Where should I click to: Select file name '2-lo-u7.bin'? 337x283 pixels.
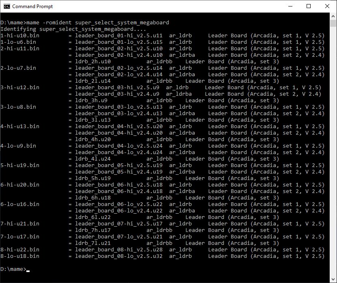[18, 68]
